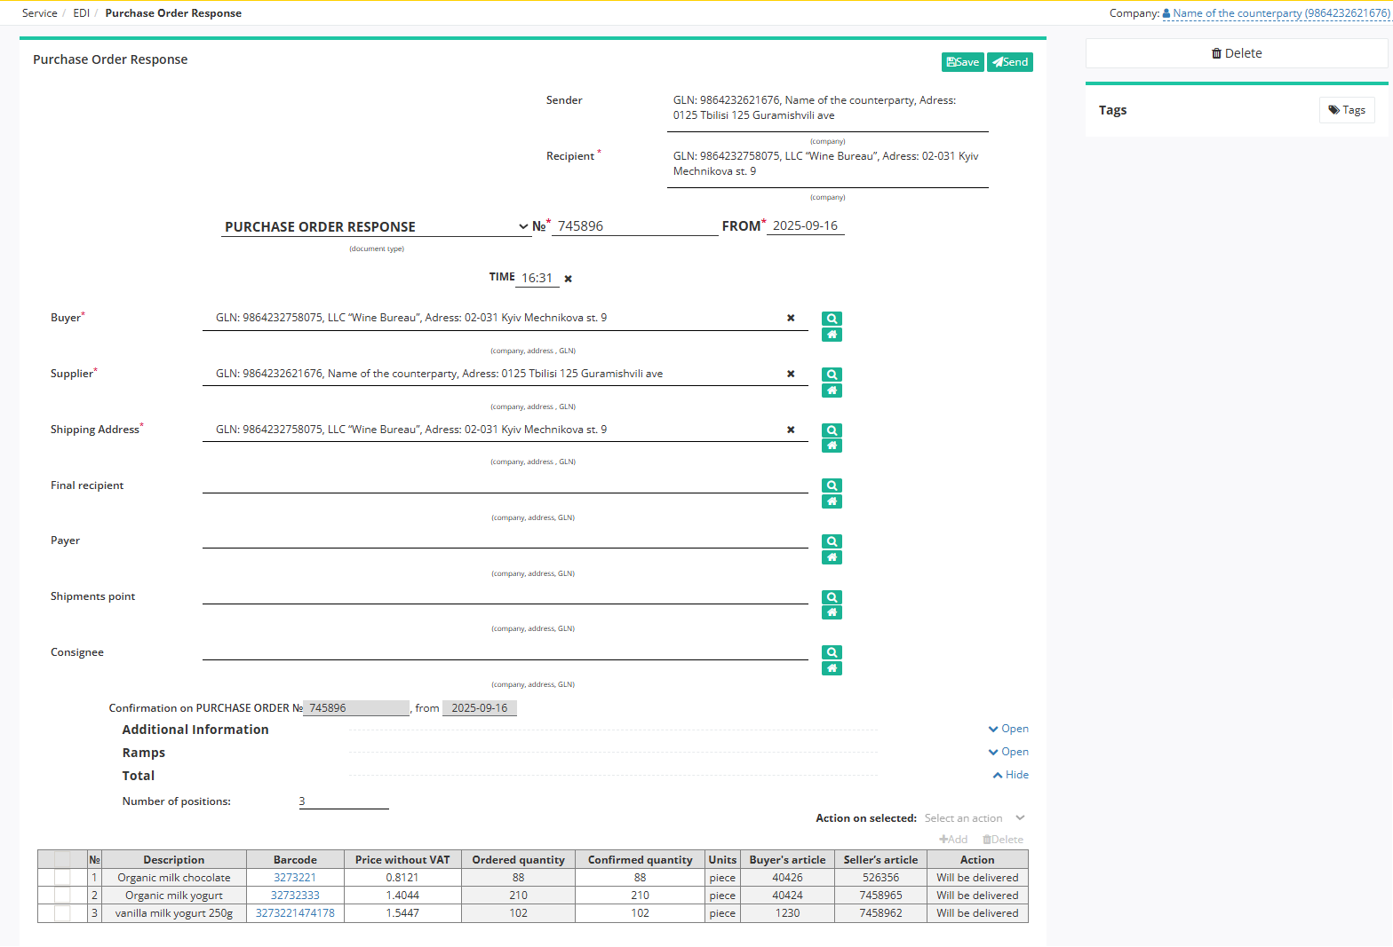
Task: Go to Service breadcrumb
Action: [40, 13]
